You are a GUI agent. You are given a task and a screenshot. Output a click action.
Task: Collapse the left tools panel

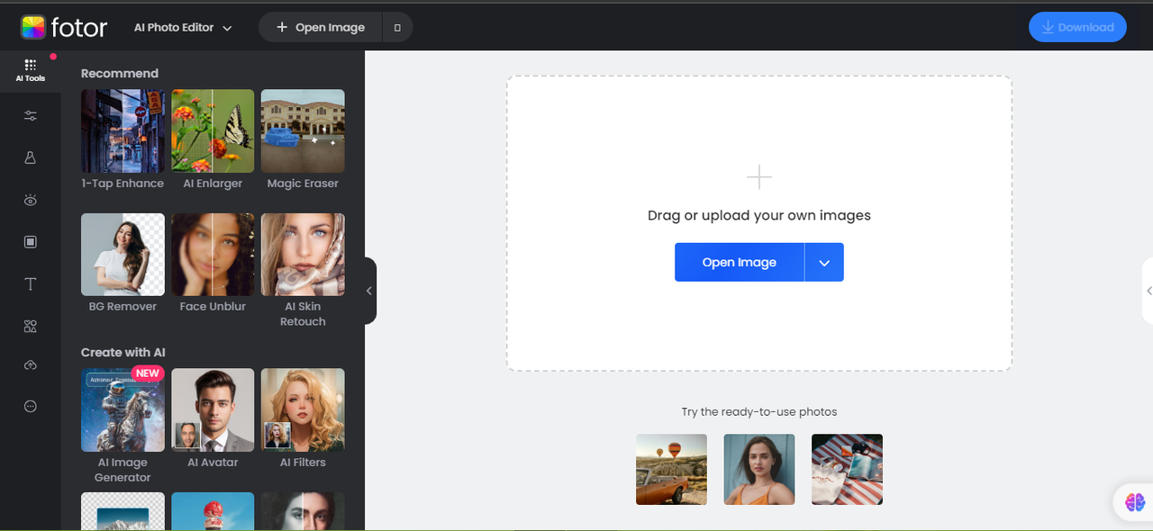[369, 291]
